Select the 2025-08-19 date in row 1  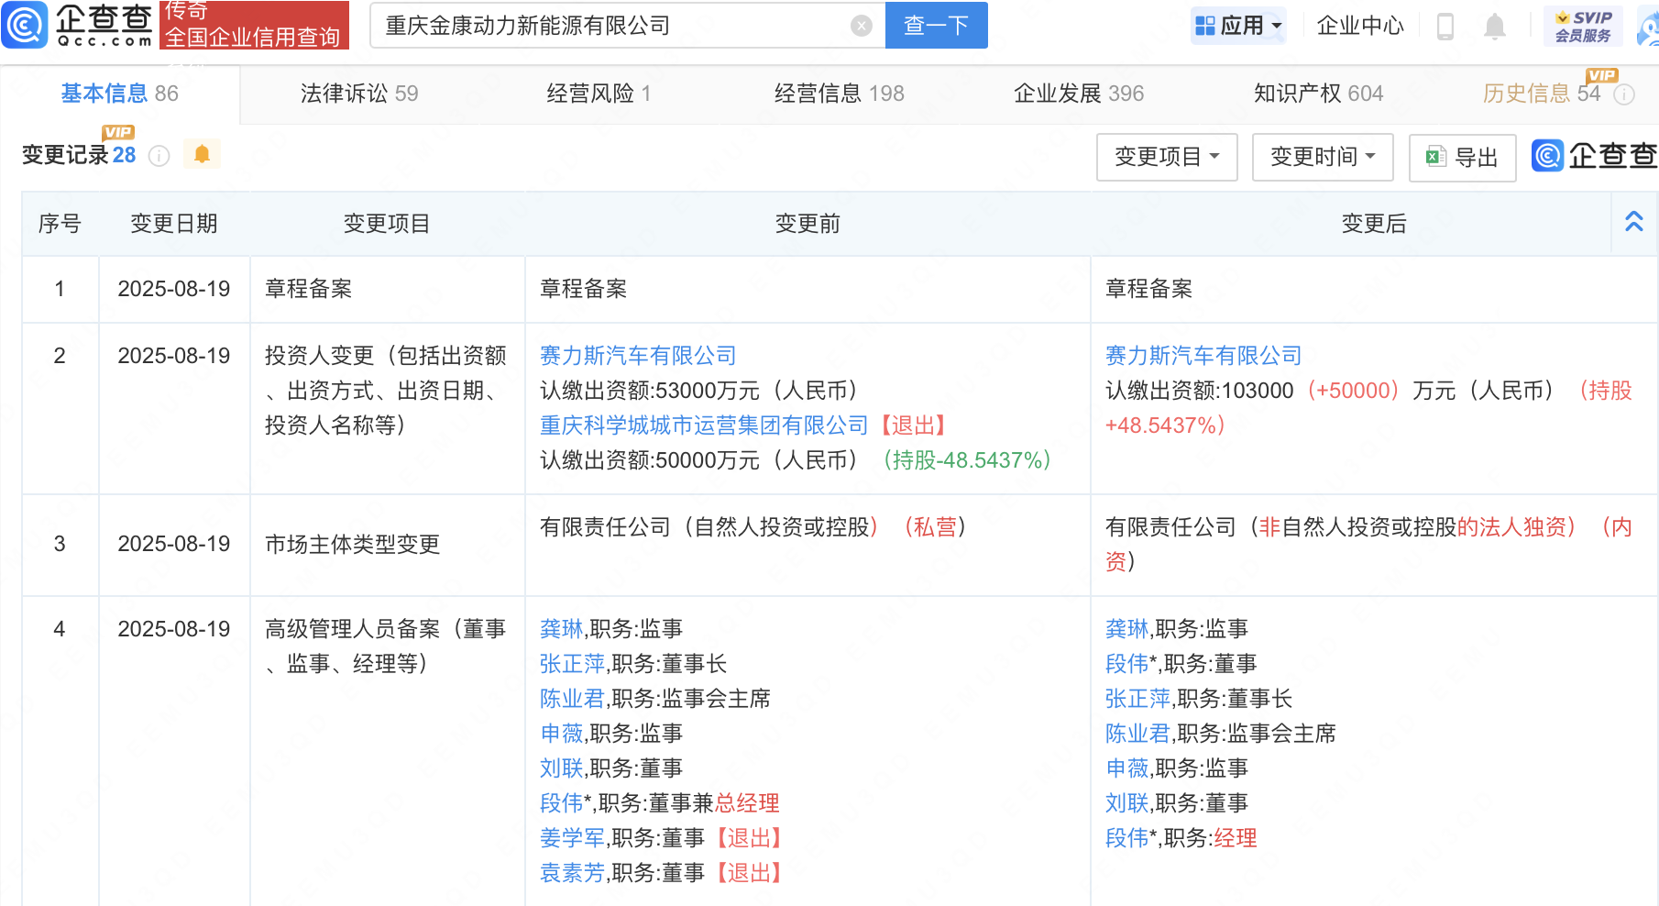click(x=174, y=289)
